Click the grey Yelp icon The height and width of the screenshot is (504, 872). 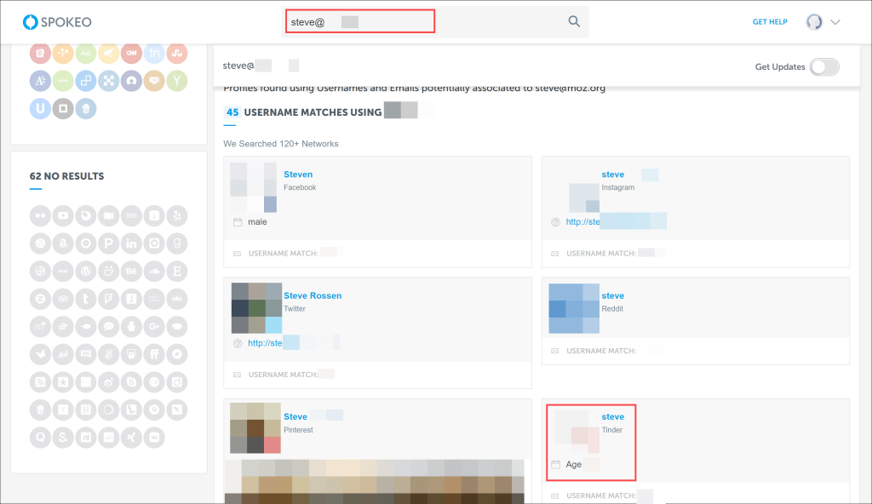click(x=177, y=215)
